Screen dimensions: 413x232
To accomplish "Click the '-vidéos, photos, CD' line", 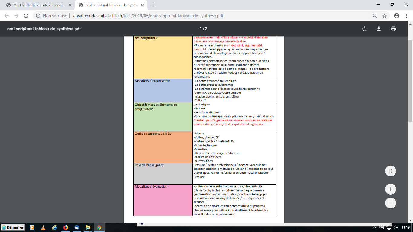I will (x=207, y=137).
